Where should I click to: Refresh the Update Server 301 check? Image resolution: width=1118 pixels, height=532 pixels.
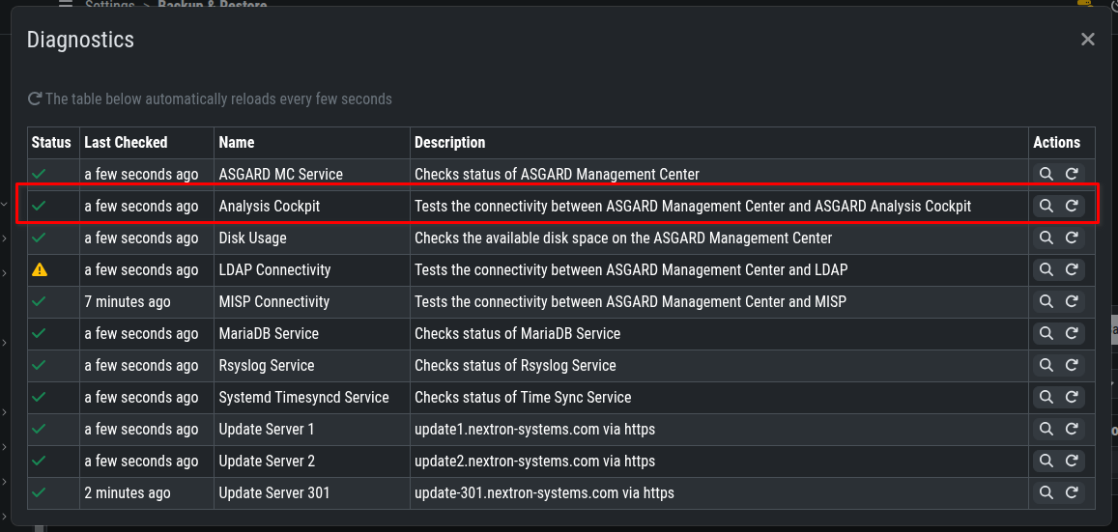click(1072, 492)
